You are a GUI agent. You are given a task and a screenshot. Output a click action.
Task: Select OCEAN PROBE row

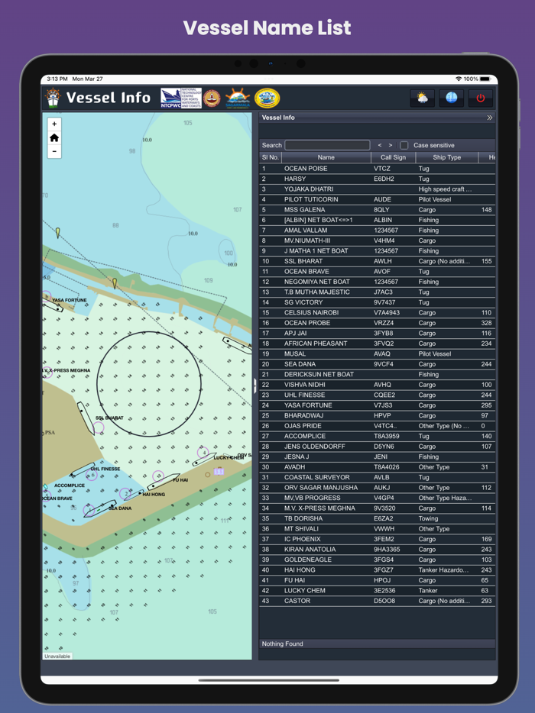point(377,324)
